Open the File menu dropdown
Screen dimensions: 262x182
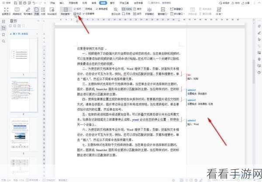[x=7, y=3]
